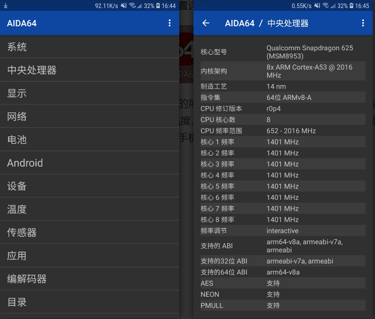Screen dimensions: 375x319
Task: Tap the AIDA64 title on left screen
Action: (x=22, y=23)
